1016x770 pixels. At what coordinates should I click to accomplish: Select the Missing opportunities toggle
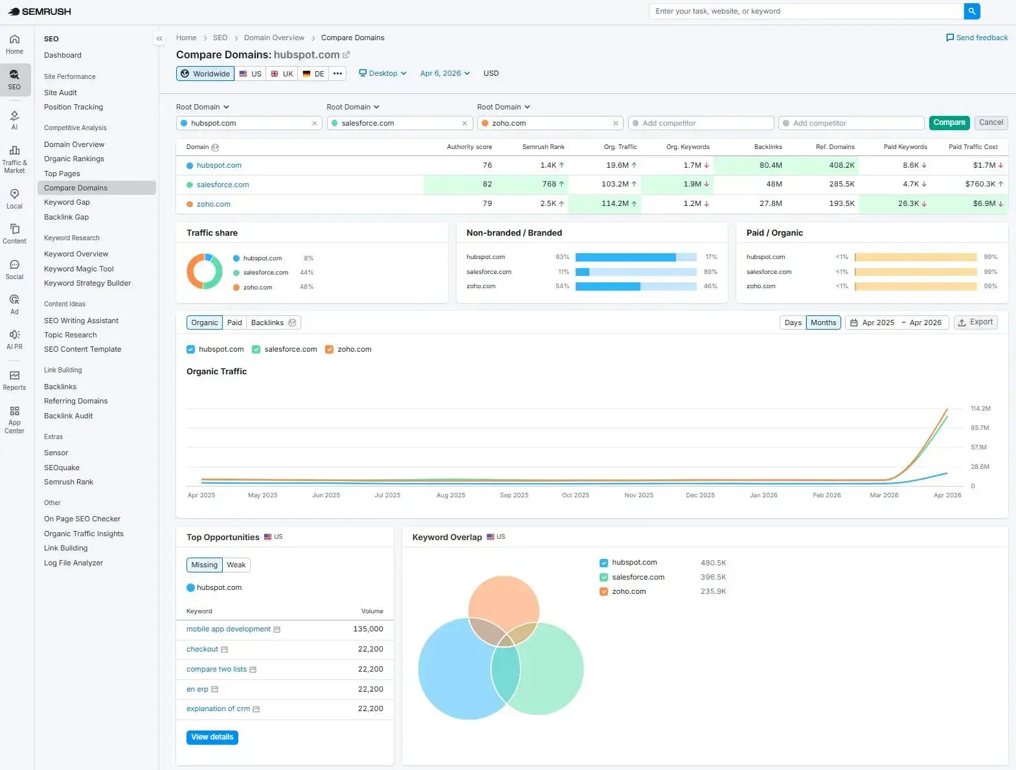(204, 565)
